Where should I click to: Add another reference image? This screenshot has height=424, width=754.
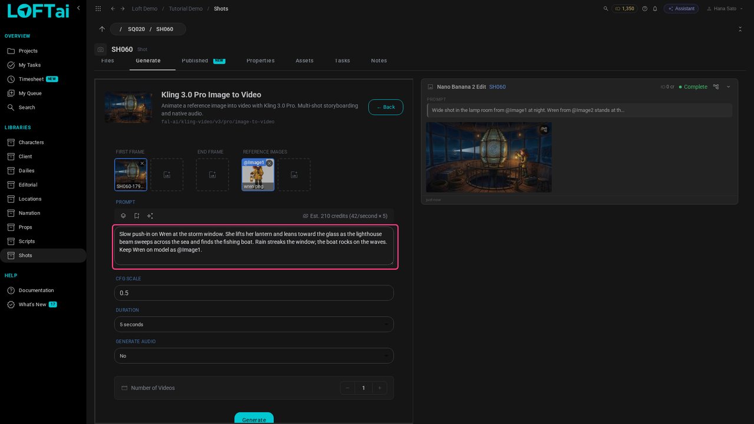pos(294,175)
